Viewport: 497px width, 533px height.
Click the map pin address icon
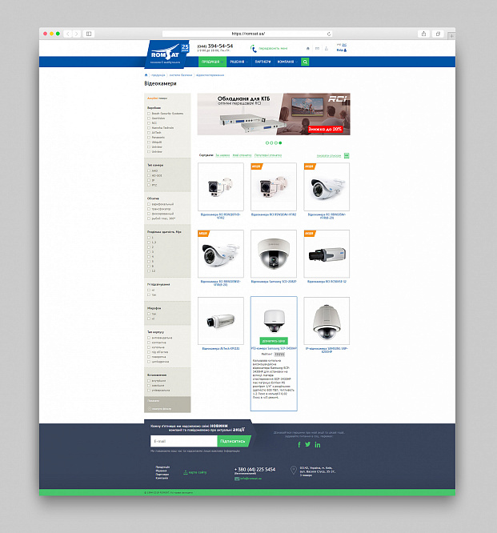point(294,470)
